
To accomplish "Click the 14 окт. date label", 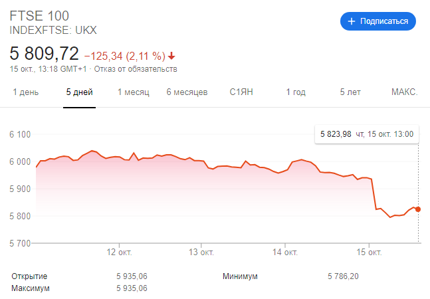I will coord(284,252).
